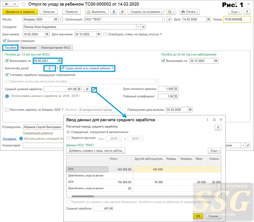The width and height of the screenshot is (254, 222).
Task: Open the Еще menu in the earnings dialog
Action: pyautogui.click(x=214, y=151)
